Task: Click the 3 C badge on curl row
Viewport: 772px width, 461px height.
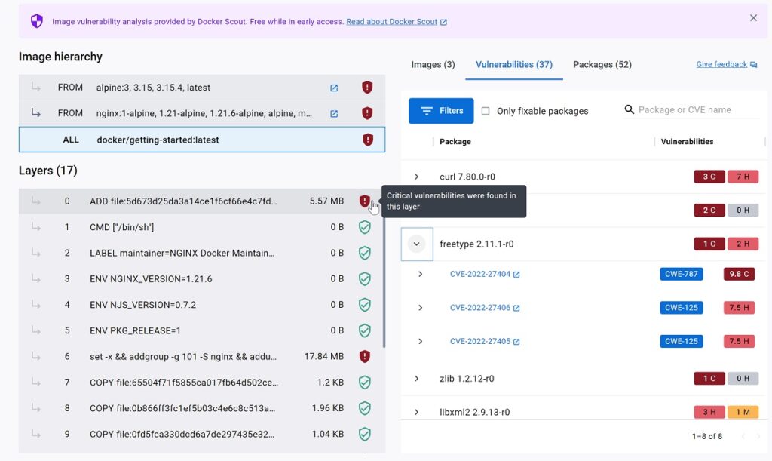Action: click(x=709, y=177)
